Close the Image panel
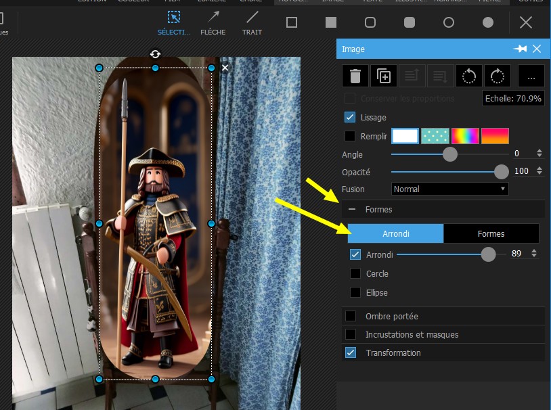 pos(537,49)
